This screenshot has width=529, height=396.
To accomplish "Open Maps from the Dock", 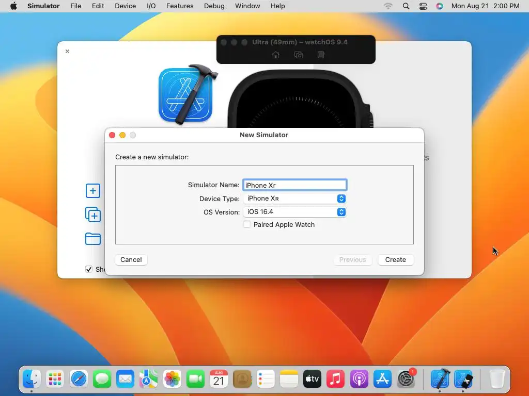I will click(x=149, y=379).
